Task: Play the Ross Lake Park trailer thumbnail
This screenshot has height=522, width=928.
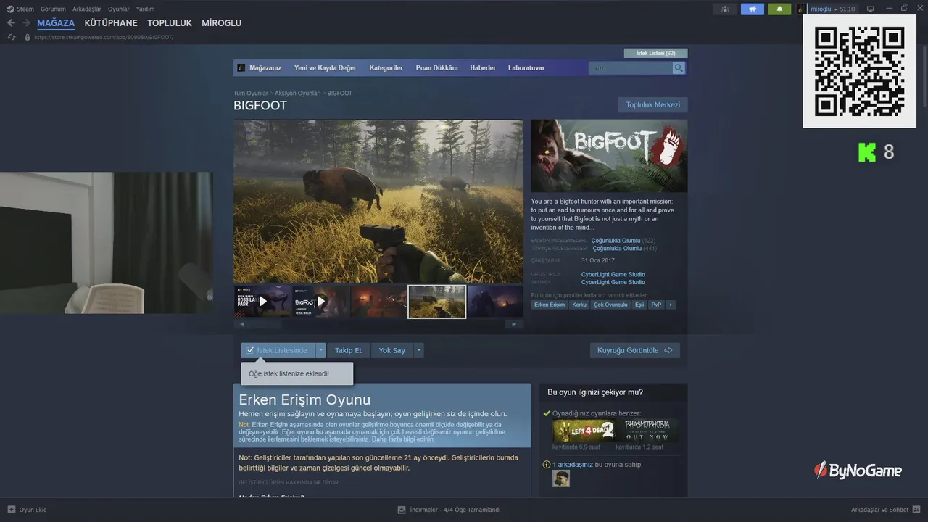Action: (x=262, y=301)
